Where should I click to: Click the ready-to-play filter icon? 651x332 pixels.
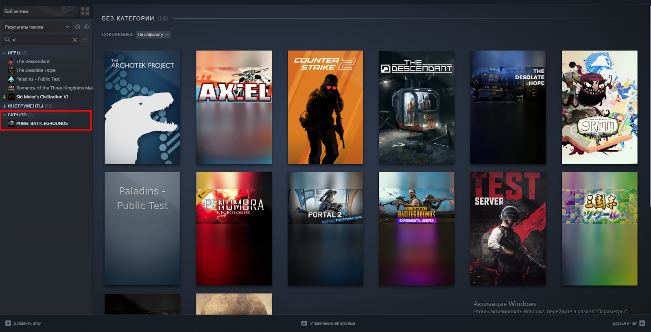(x=86, y=27)
